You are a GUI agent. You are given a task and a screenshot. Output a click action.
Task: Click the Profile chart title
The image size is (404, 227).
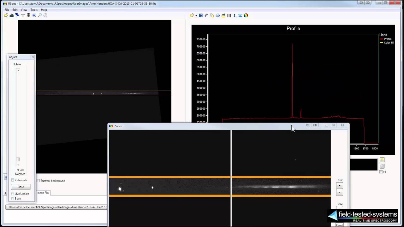click(x=293, y=28)
